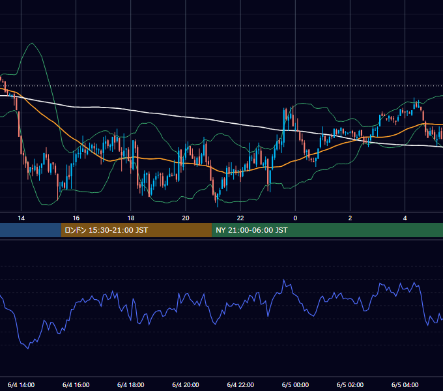
Task: Click the 6/4 20:00 label on indicator axis
Action: 186,384
